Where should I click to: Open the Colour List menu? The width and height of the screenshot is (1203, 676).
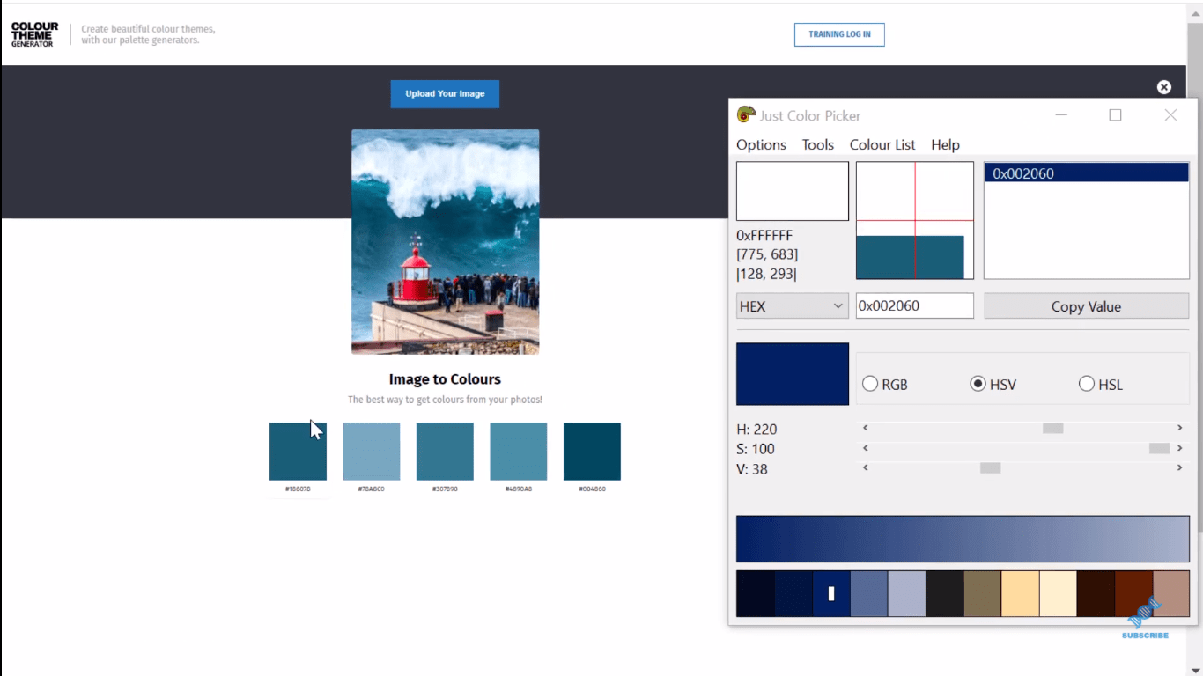tap(882, 144)
